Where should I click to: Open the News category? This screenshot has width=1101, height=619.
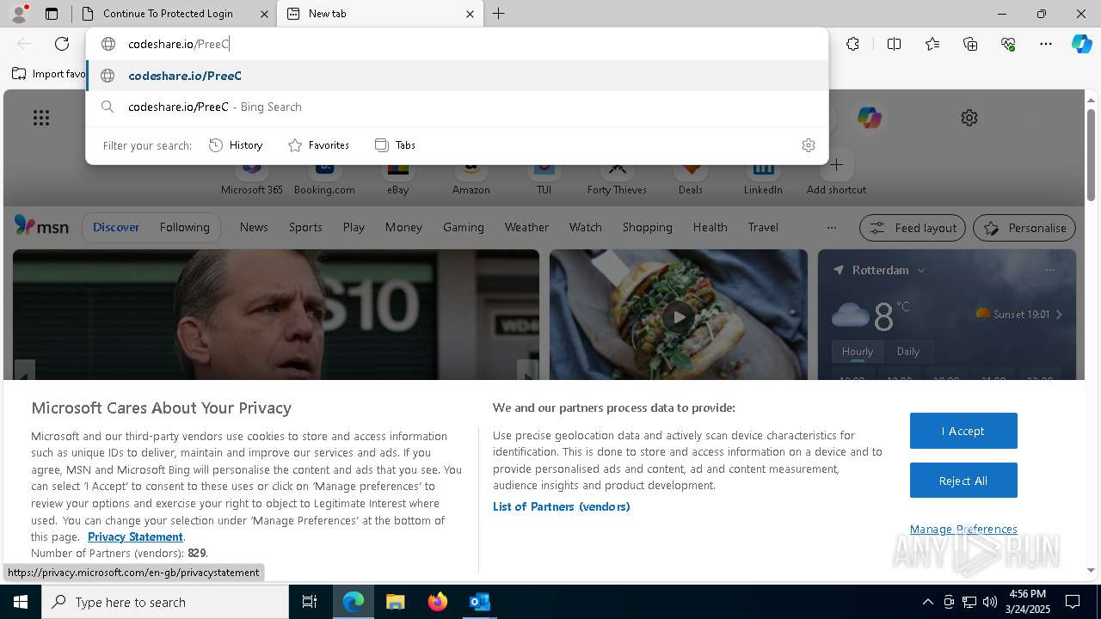point(254,227)
